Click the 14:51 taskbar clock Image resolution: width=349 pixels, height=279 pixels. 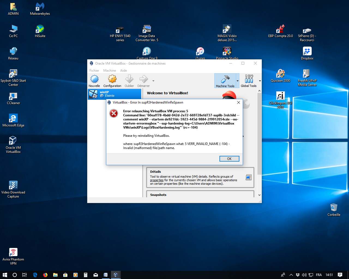point(329,275)
